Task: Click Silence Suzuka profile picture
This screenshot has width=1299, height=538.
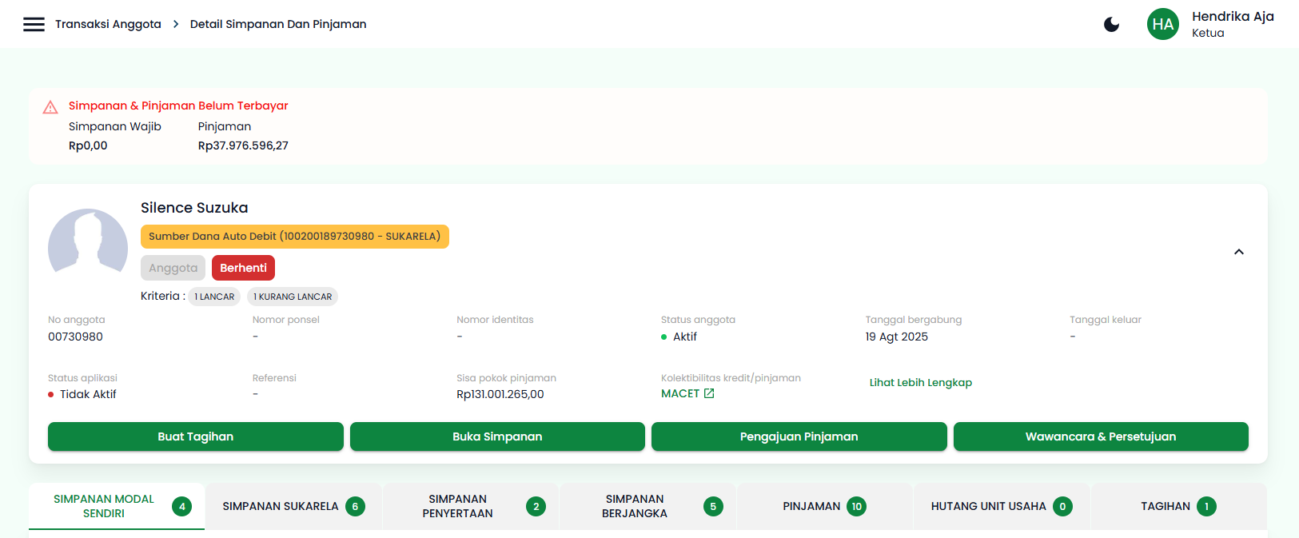Action: [88, 248]
